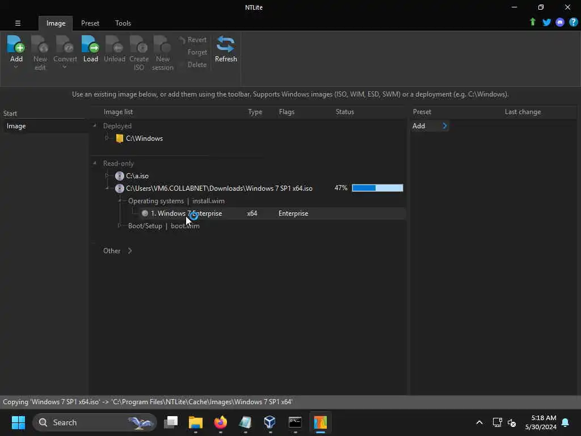Image resolution: width=581 pixels, height=436 pixels.
Task: Click the Preset Add chevron button
Action: [445, 126]
